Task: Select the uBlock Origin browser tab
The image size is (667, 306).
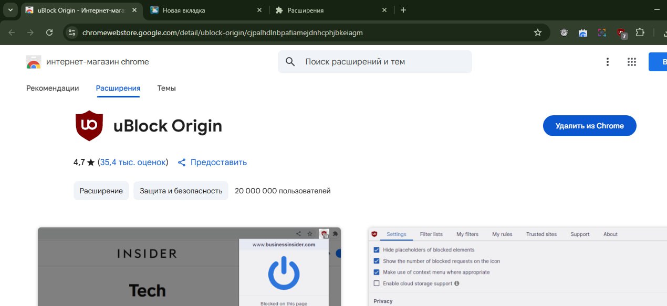Action: pyautogui.click(x=82, y=10)
